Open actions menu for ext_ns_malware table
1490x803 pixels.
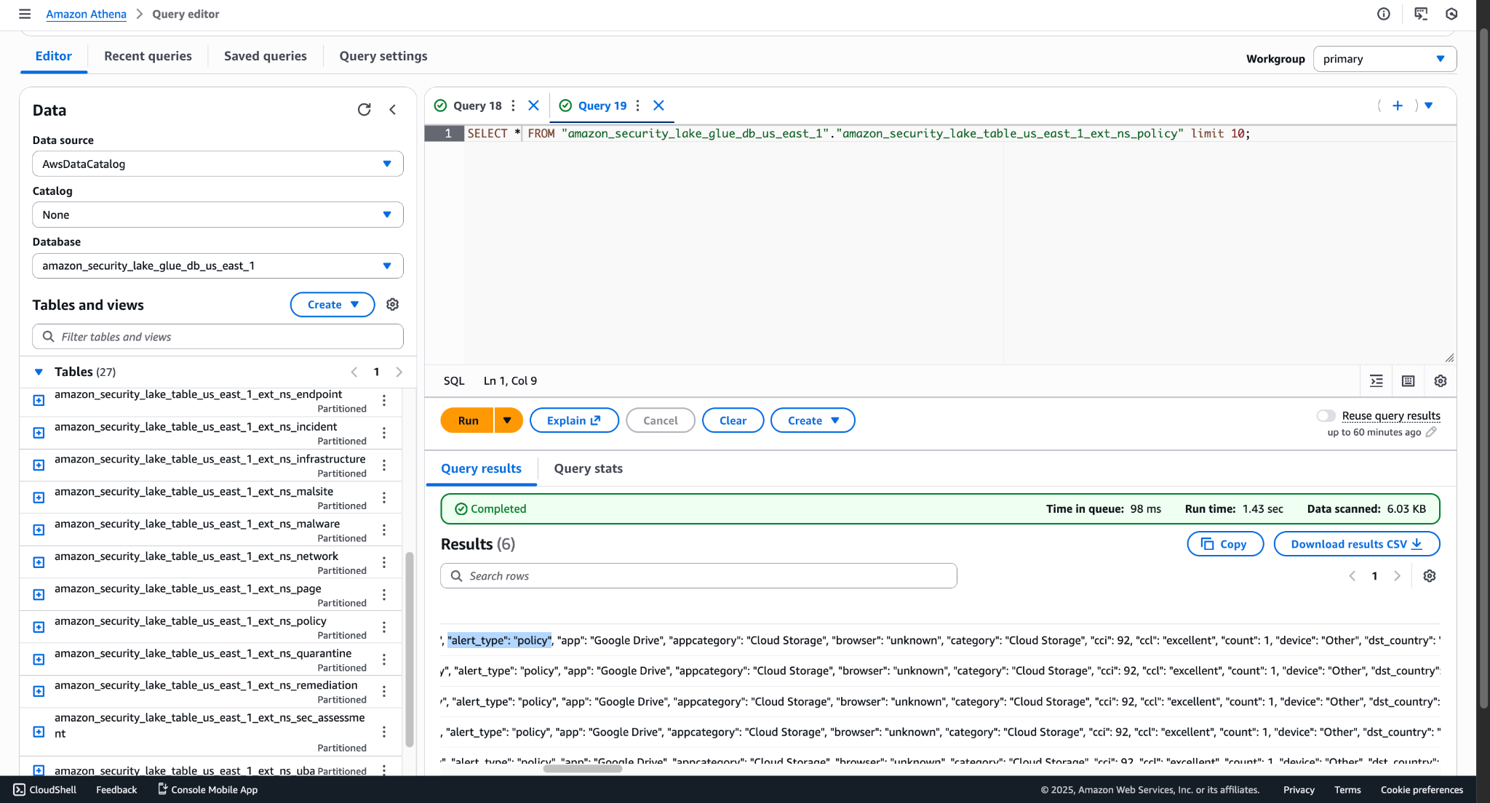[384, 530]
